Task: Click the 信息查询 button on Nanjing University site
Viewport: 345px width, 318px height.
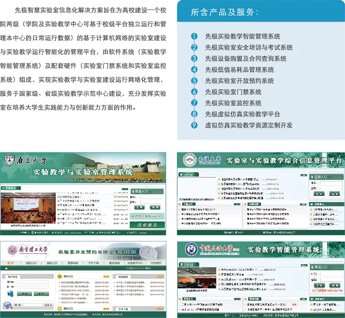Action: pyautogui.click(x=147, y=225)
